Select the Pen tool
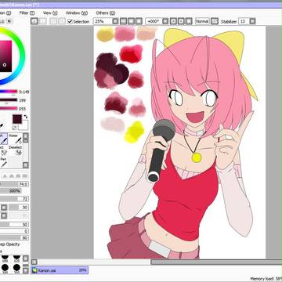The image size is (282, 282). pyautogui.click(x=4, y=162)
